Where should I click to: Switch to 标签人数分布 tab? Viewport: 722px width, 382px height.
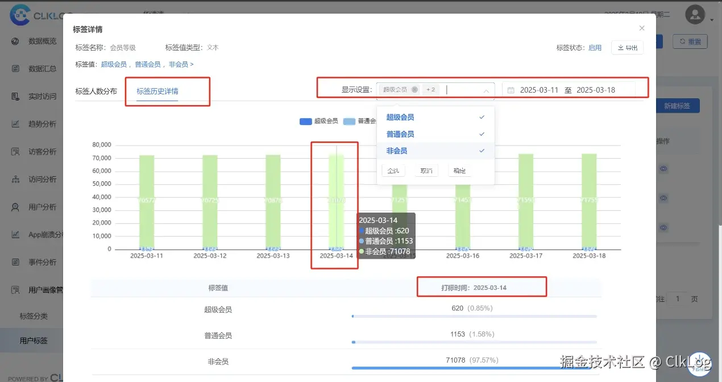(x=96, y=91)
